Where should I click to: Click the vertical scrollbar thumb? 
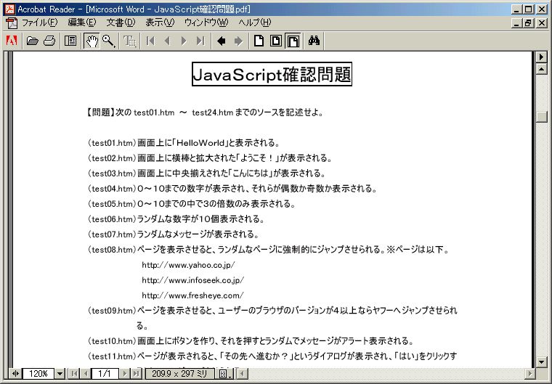click(x=541, y=116)
